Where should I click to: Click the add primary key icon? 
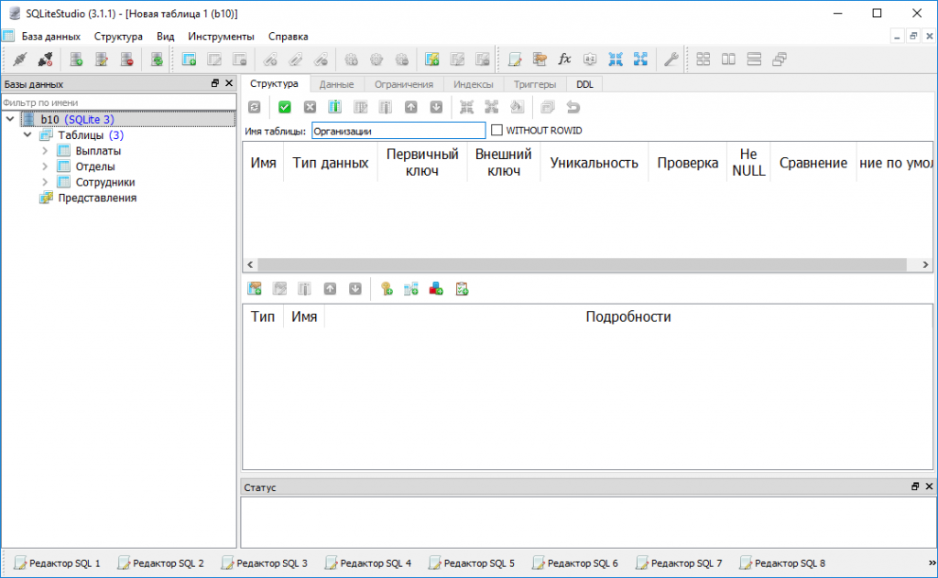pos(387,289)
